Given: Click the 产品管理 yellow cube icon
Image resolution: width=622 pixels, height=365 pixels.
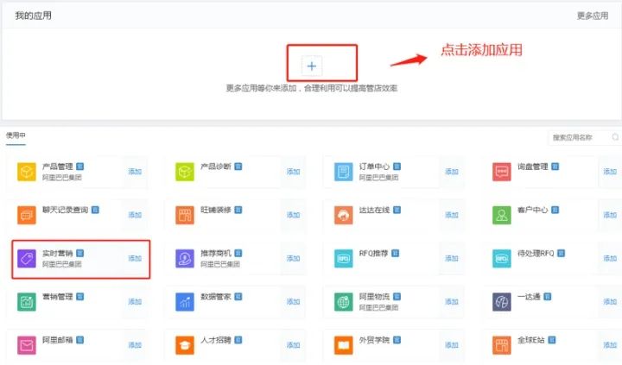Looking at the screenshot, I should (x=27, y=172).
